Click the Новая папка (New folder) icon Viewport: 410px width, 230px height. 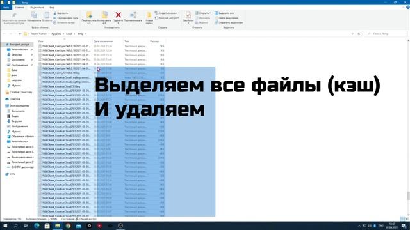[x=149, y=15]
